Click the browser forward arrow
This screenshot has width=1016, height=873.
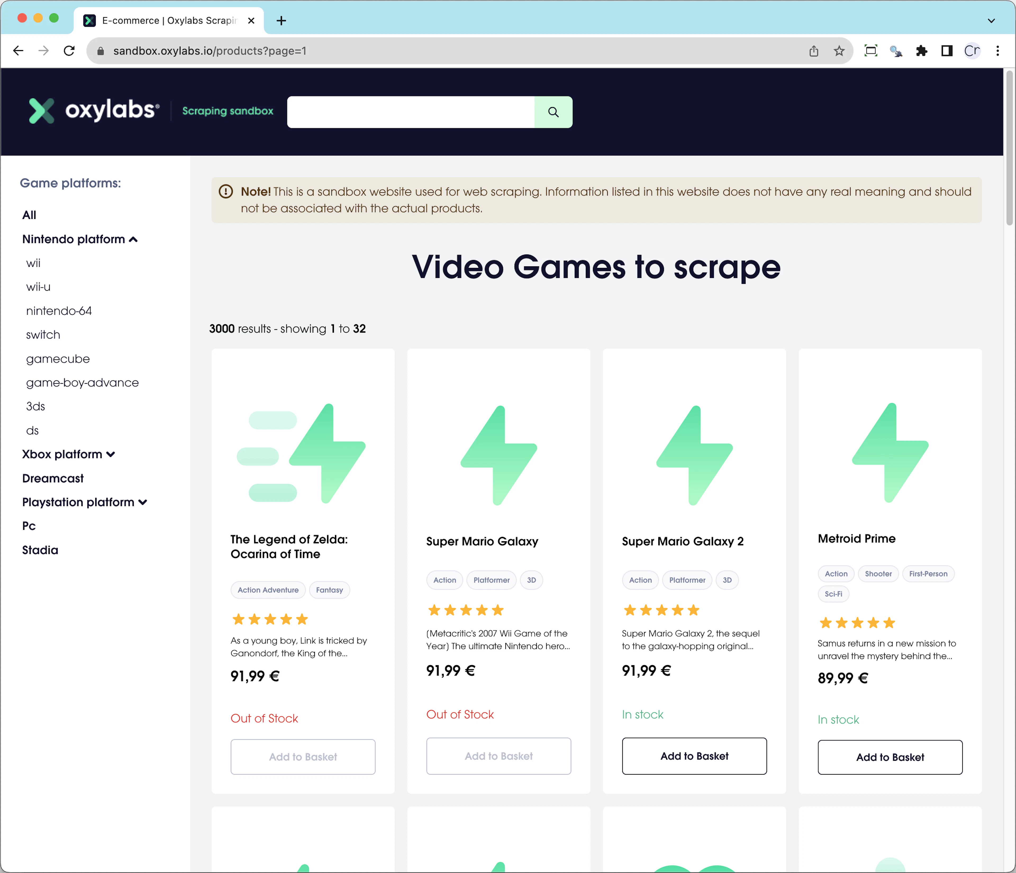(44, 51)
